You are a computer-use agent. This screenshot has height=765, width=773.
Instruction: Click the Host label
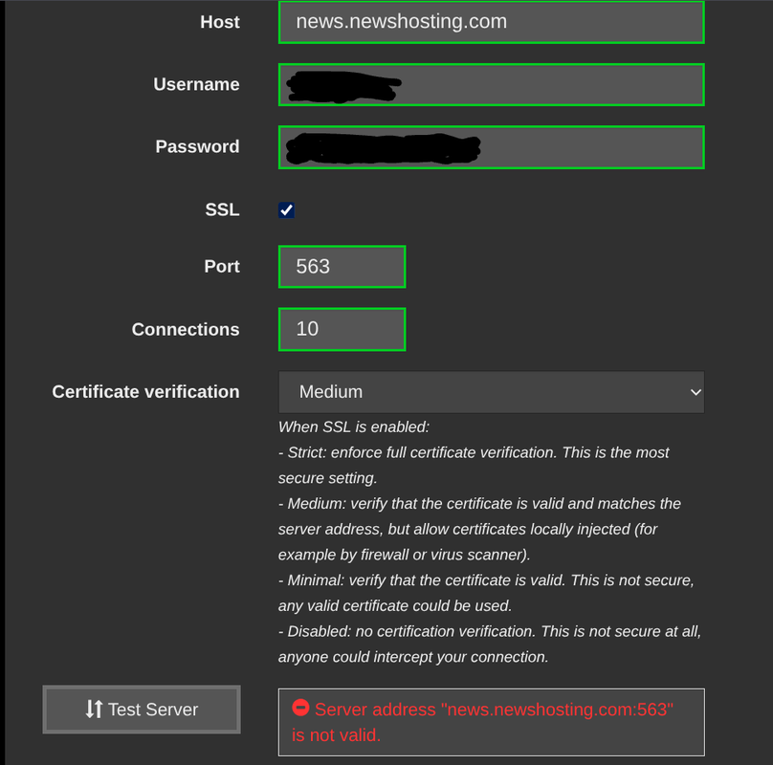coord(219,22)
